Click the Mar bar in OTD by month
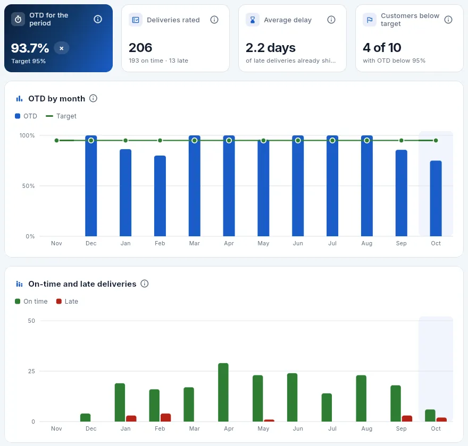This screenshot has height=446, width=468. click(x=195, y=186)
